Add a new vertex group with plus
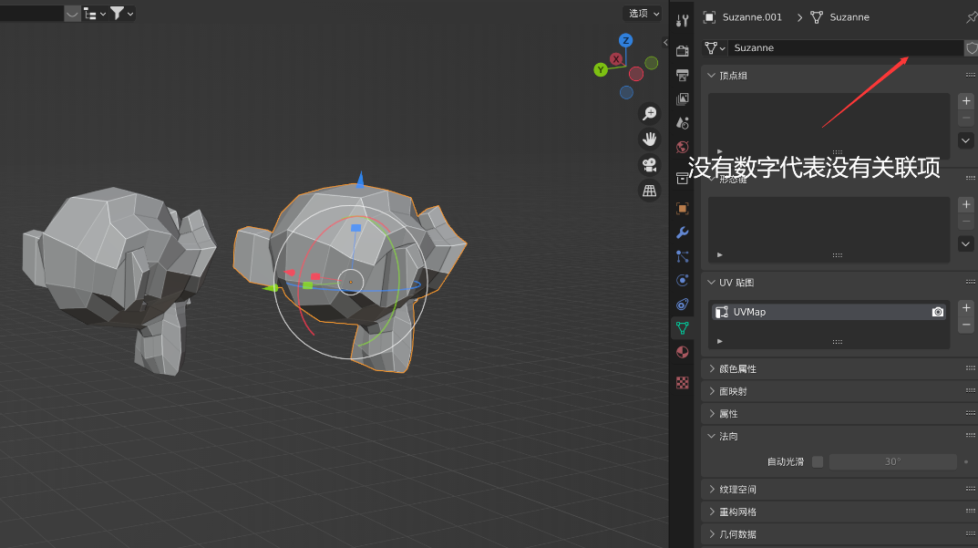 tap(966, 101)
